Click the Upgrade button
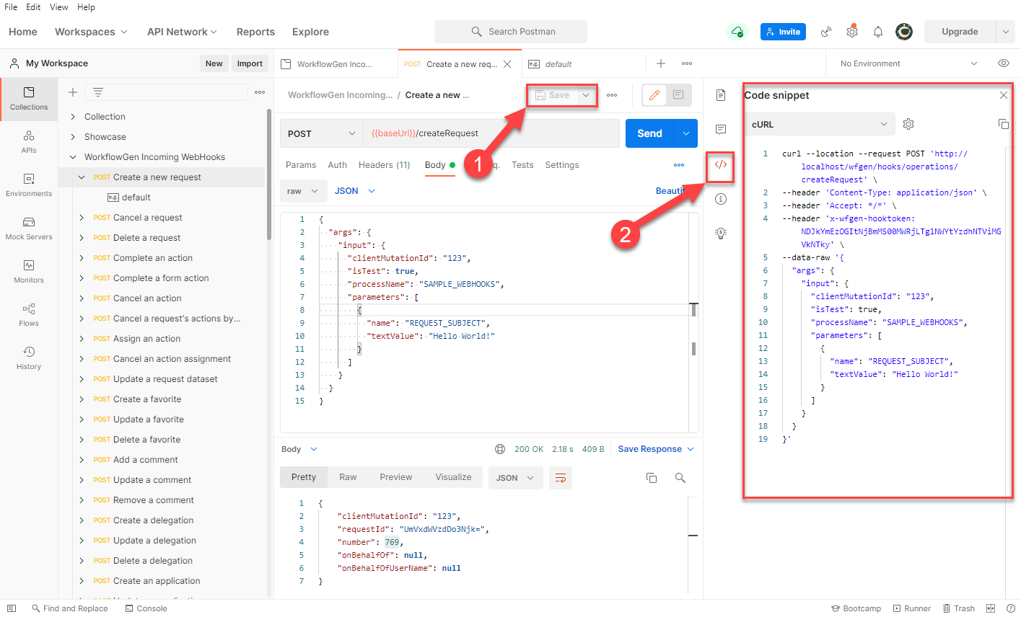The width and height of the screenshot is (1021, 617). point(960,32)
